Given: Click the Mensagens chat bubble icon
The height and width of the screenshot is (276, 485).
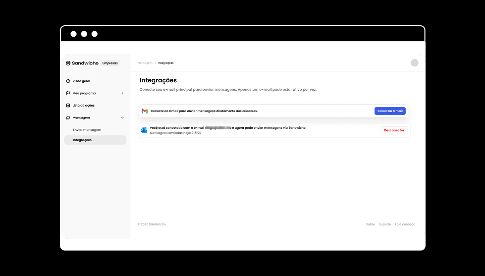Looking at the screenshot, I should (68, 117).
